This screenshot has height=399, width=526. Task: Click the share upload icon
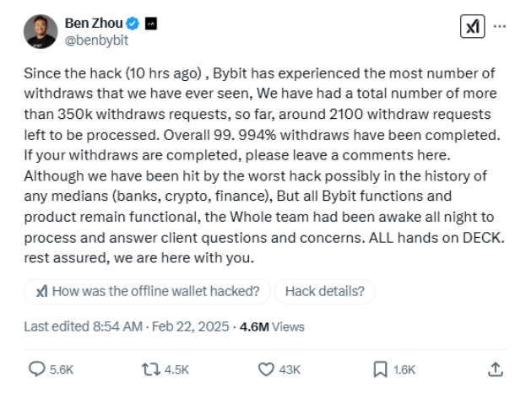click(496, 369)
